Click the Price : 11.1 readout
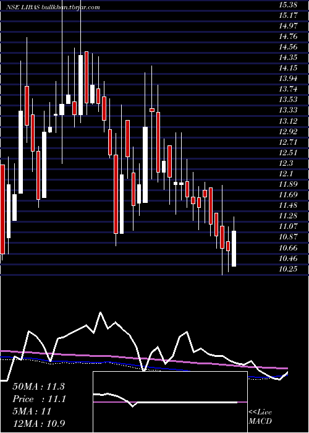The height and width of the screenshot is (433, 309). (39, 399)
